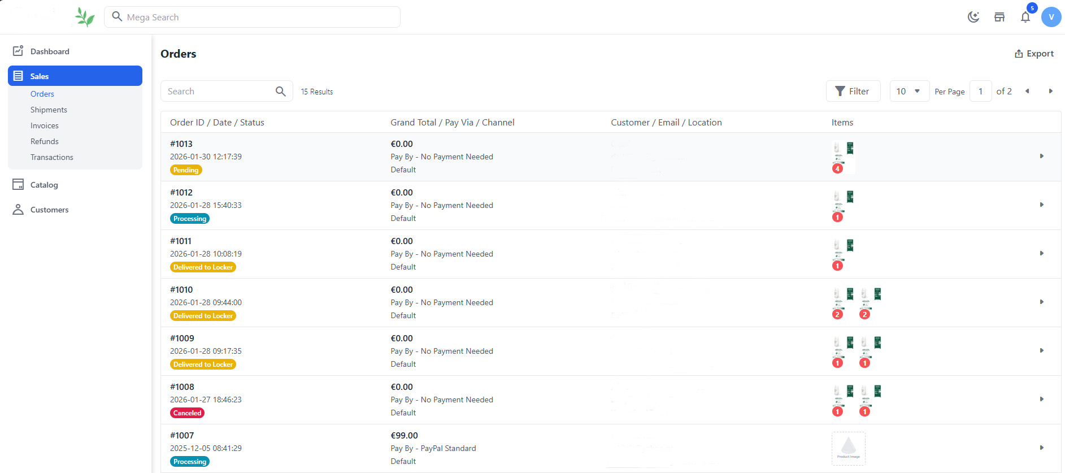Expand the per page dropdown
The height and width of the screenshot is (473, 1065).
click(x=909, y=92)
